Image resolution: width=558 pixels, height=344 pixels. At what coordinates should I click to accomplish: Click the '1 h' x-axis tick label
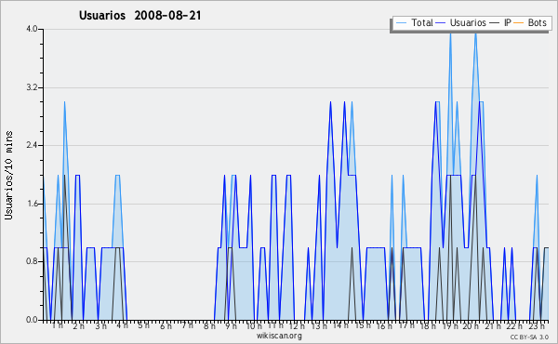(58, 325)
